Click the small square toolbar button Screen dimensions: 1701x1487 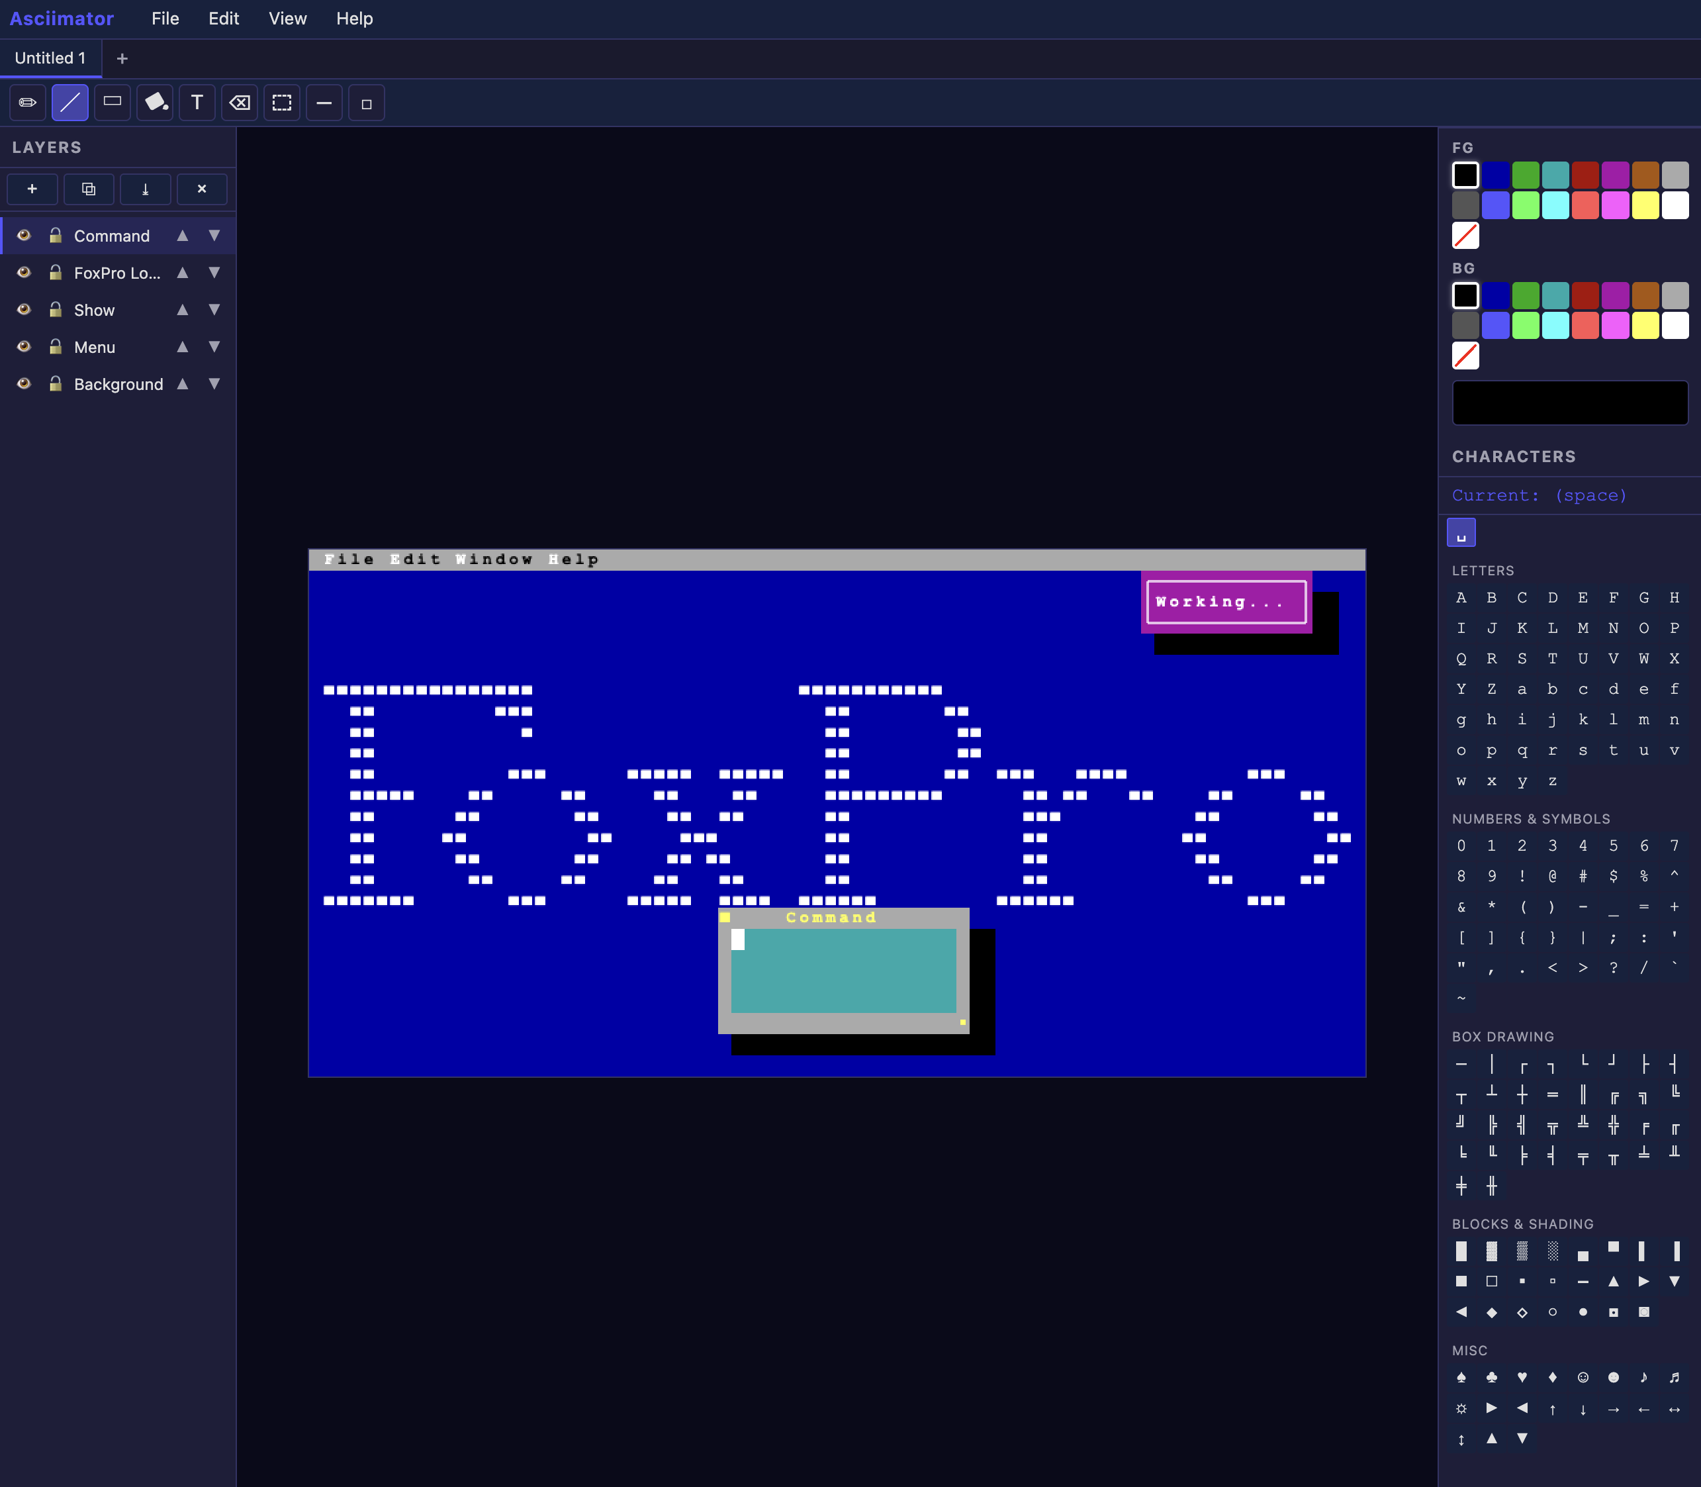(x=367, y=103)
